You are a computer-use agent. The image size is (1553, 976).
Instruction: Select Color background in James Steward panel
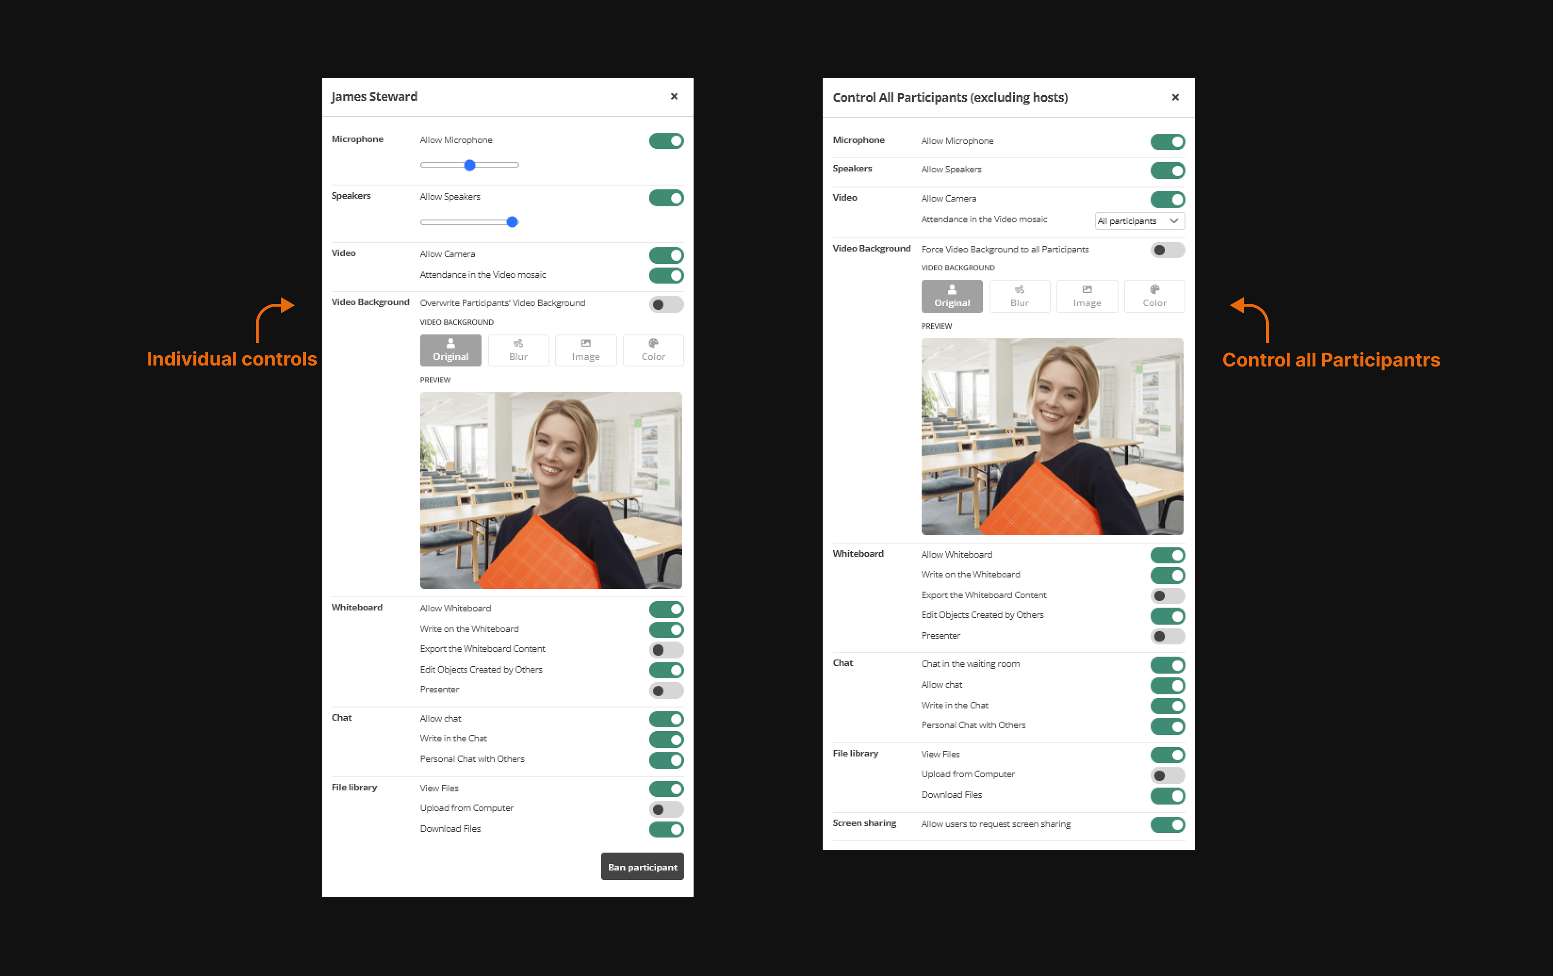(654, 350)
